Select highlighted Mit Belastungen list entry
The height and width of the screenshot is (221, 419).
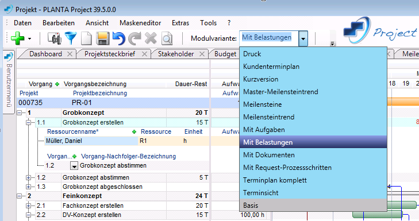point(313,142)
